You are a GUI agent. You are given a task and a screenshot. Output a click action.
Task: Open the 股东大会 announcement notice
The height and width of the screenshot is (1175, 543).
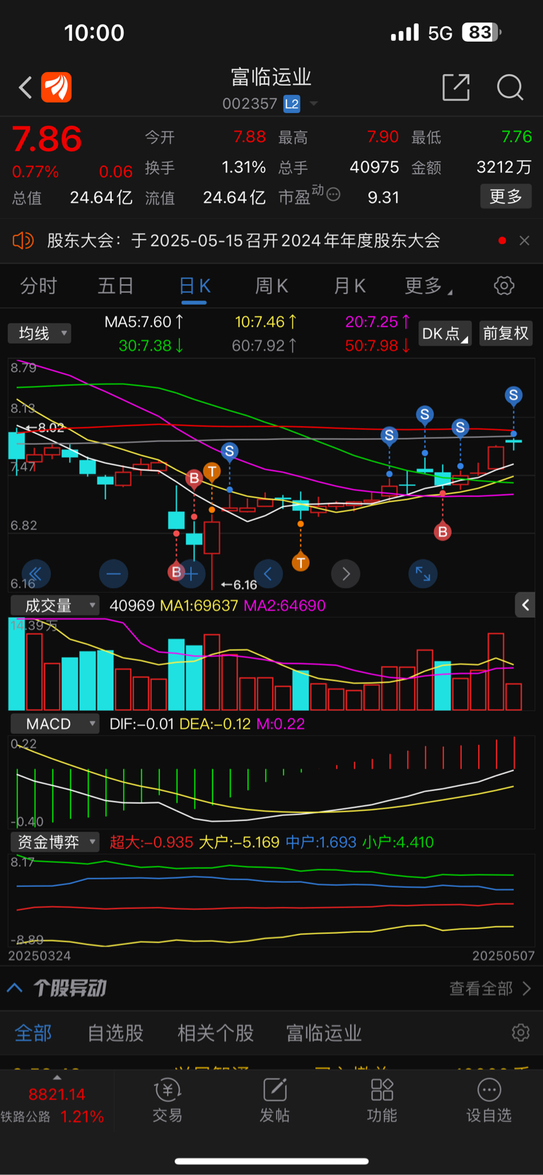pos(243,240)
